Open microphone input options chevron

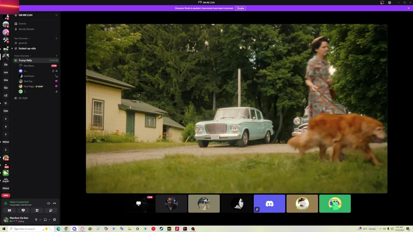40,220
